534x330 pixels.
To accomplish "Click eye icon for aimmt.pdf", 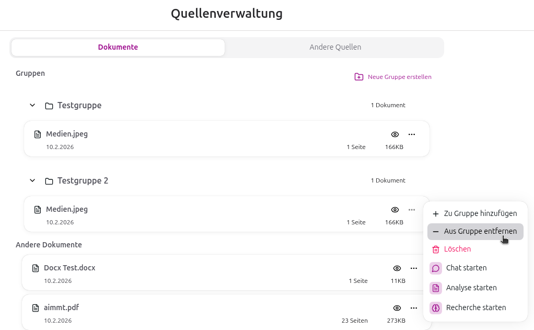I will (x=397, y=308).
